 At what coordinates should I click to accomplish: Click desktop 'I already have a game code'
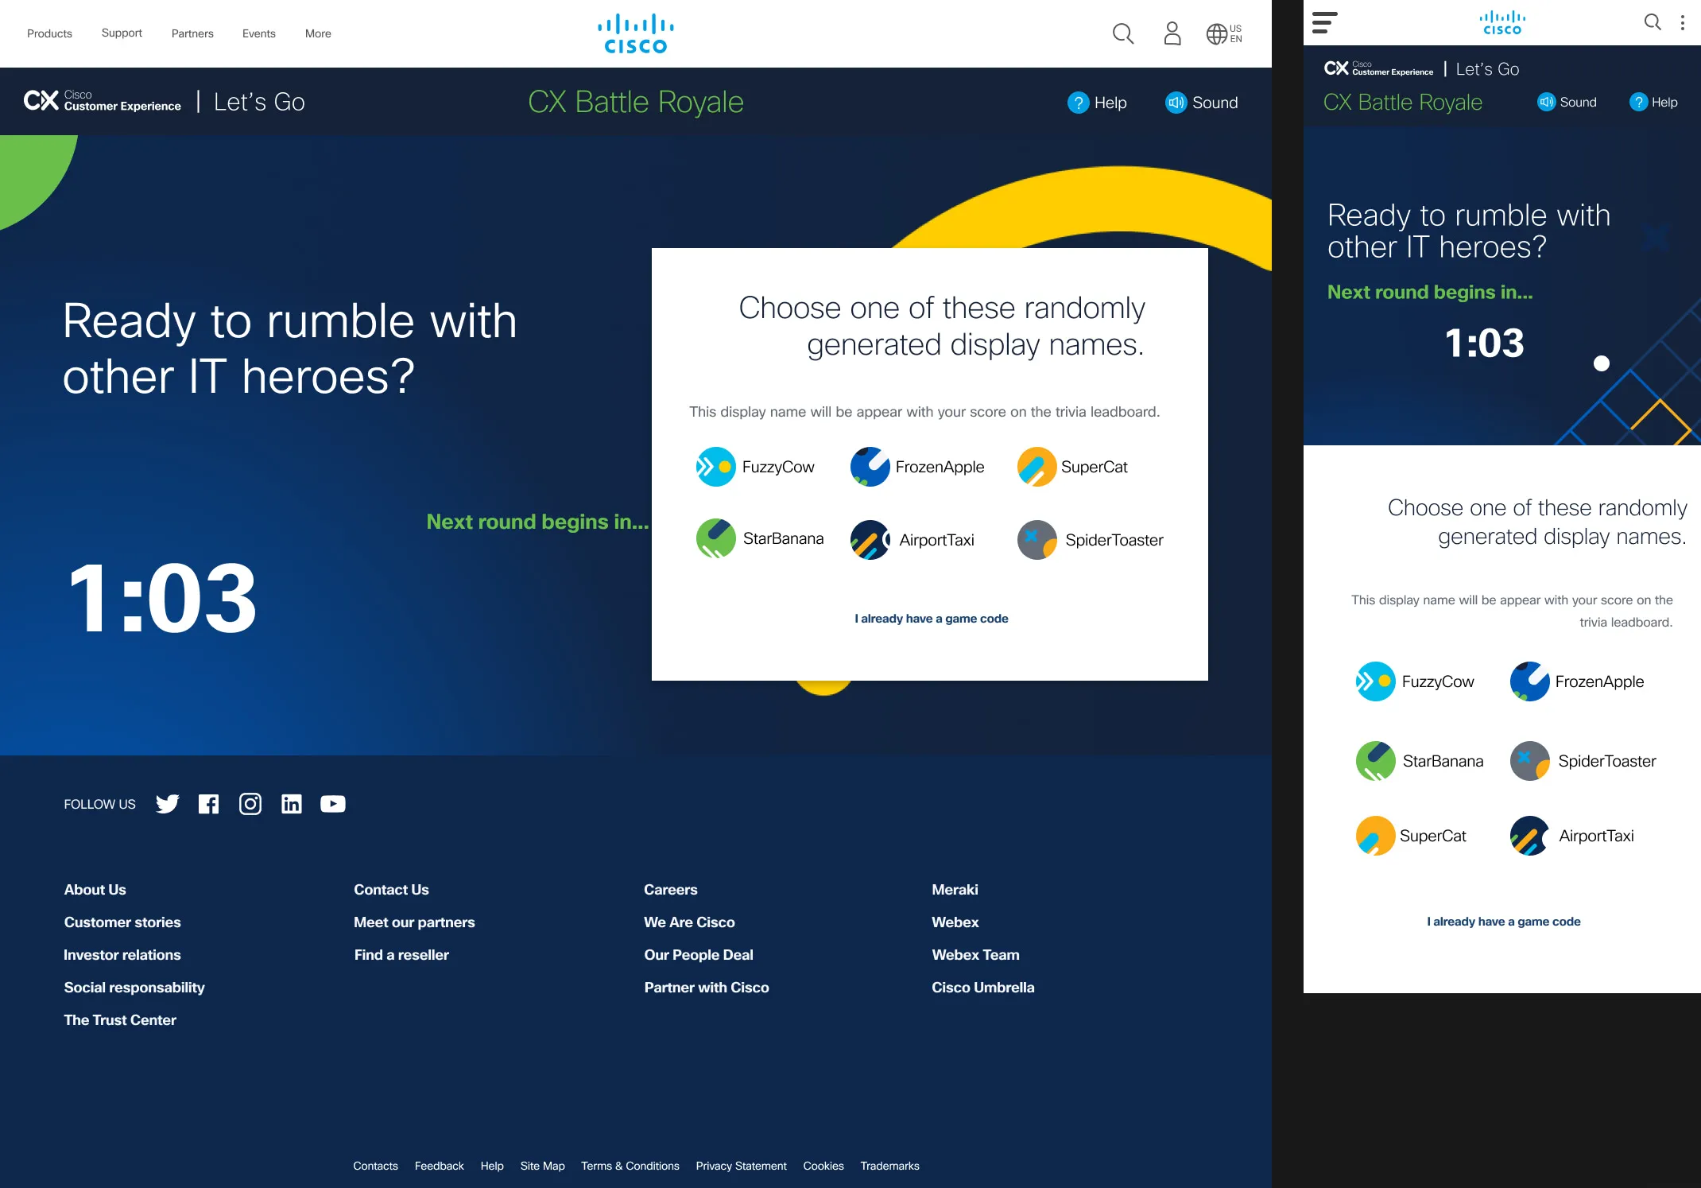(x=931, y=619)
